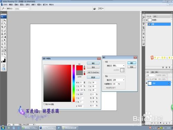Toggle the layer visibility eye icon
This screenshot has height=130, width=173.
pos(147,83)
